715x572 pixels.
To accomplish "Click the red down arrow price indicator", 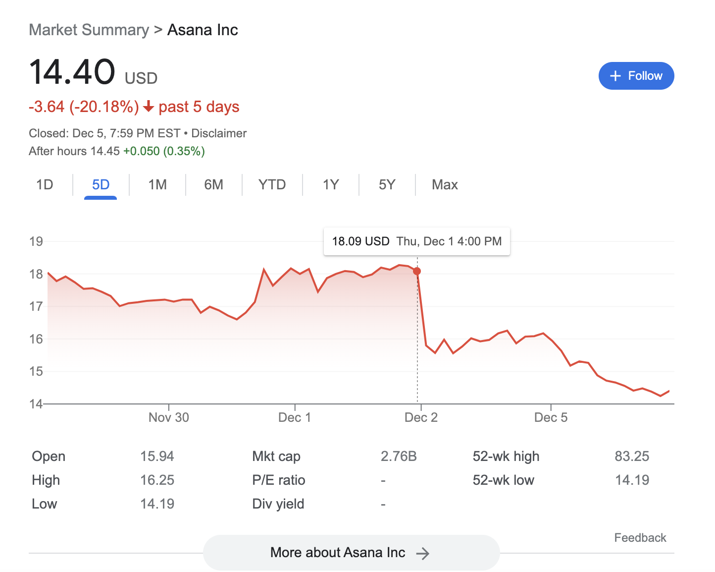I will click(149, 107).
